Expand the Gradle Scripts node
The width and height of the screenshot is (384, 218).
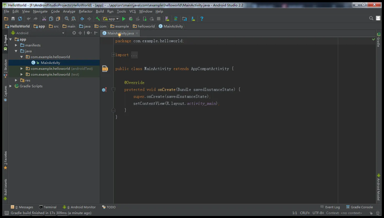(11, 86)
